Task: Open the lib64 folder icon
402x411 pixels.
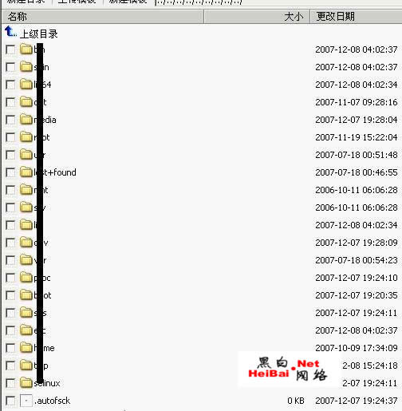Action: point(26,85)
